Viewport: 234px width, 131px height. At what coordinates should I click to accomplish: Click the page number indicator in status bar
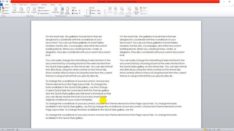coord(3,130)
